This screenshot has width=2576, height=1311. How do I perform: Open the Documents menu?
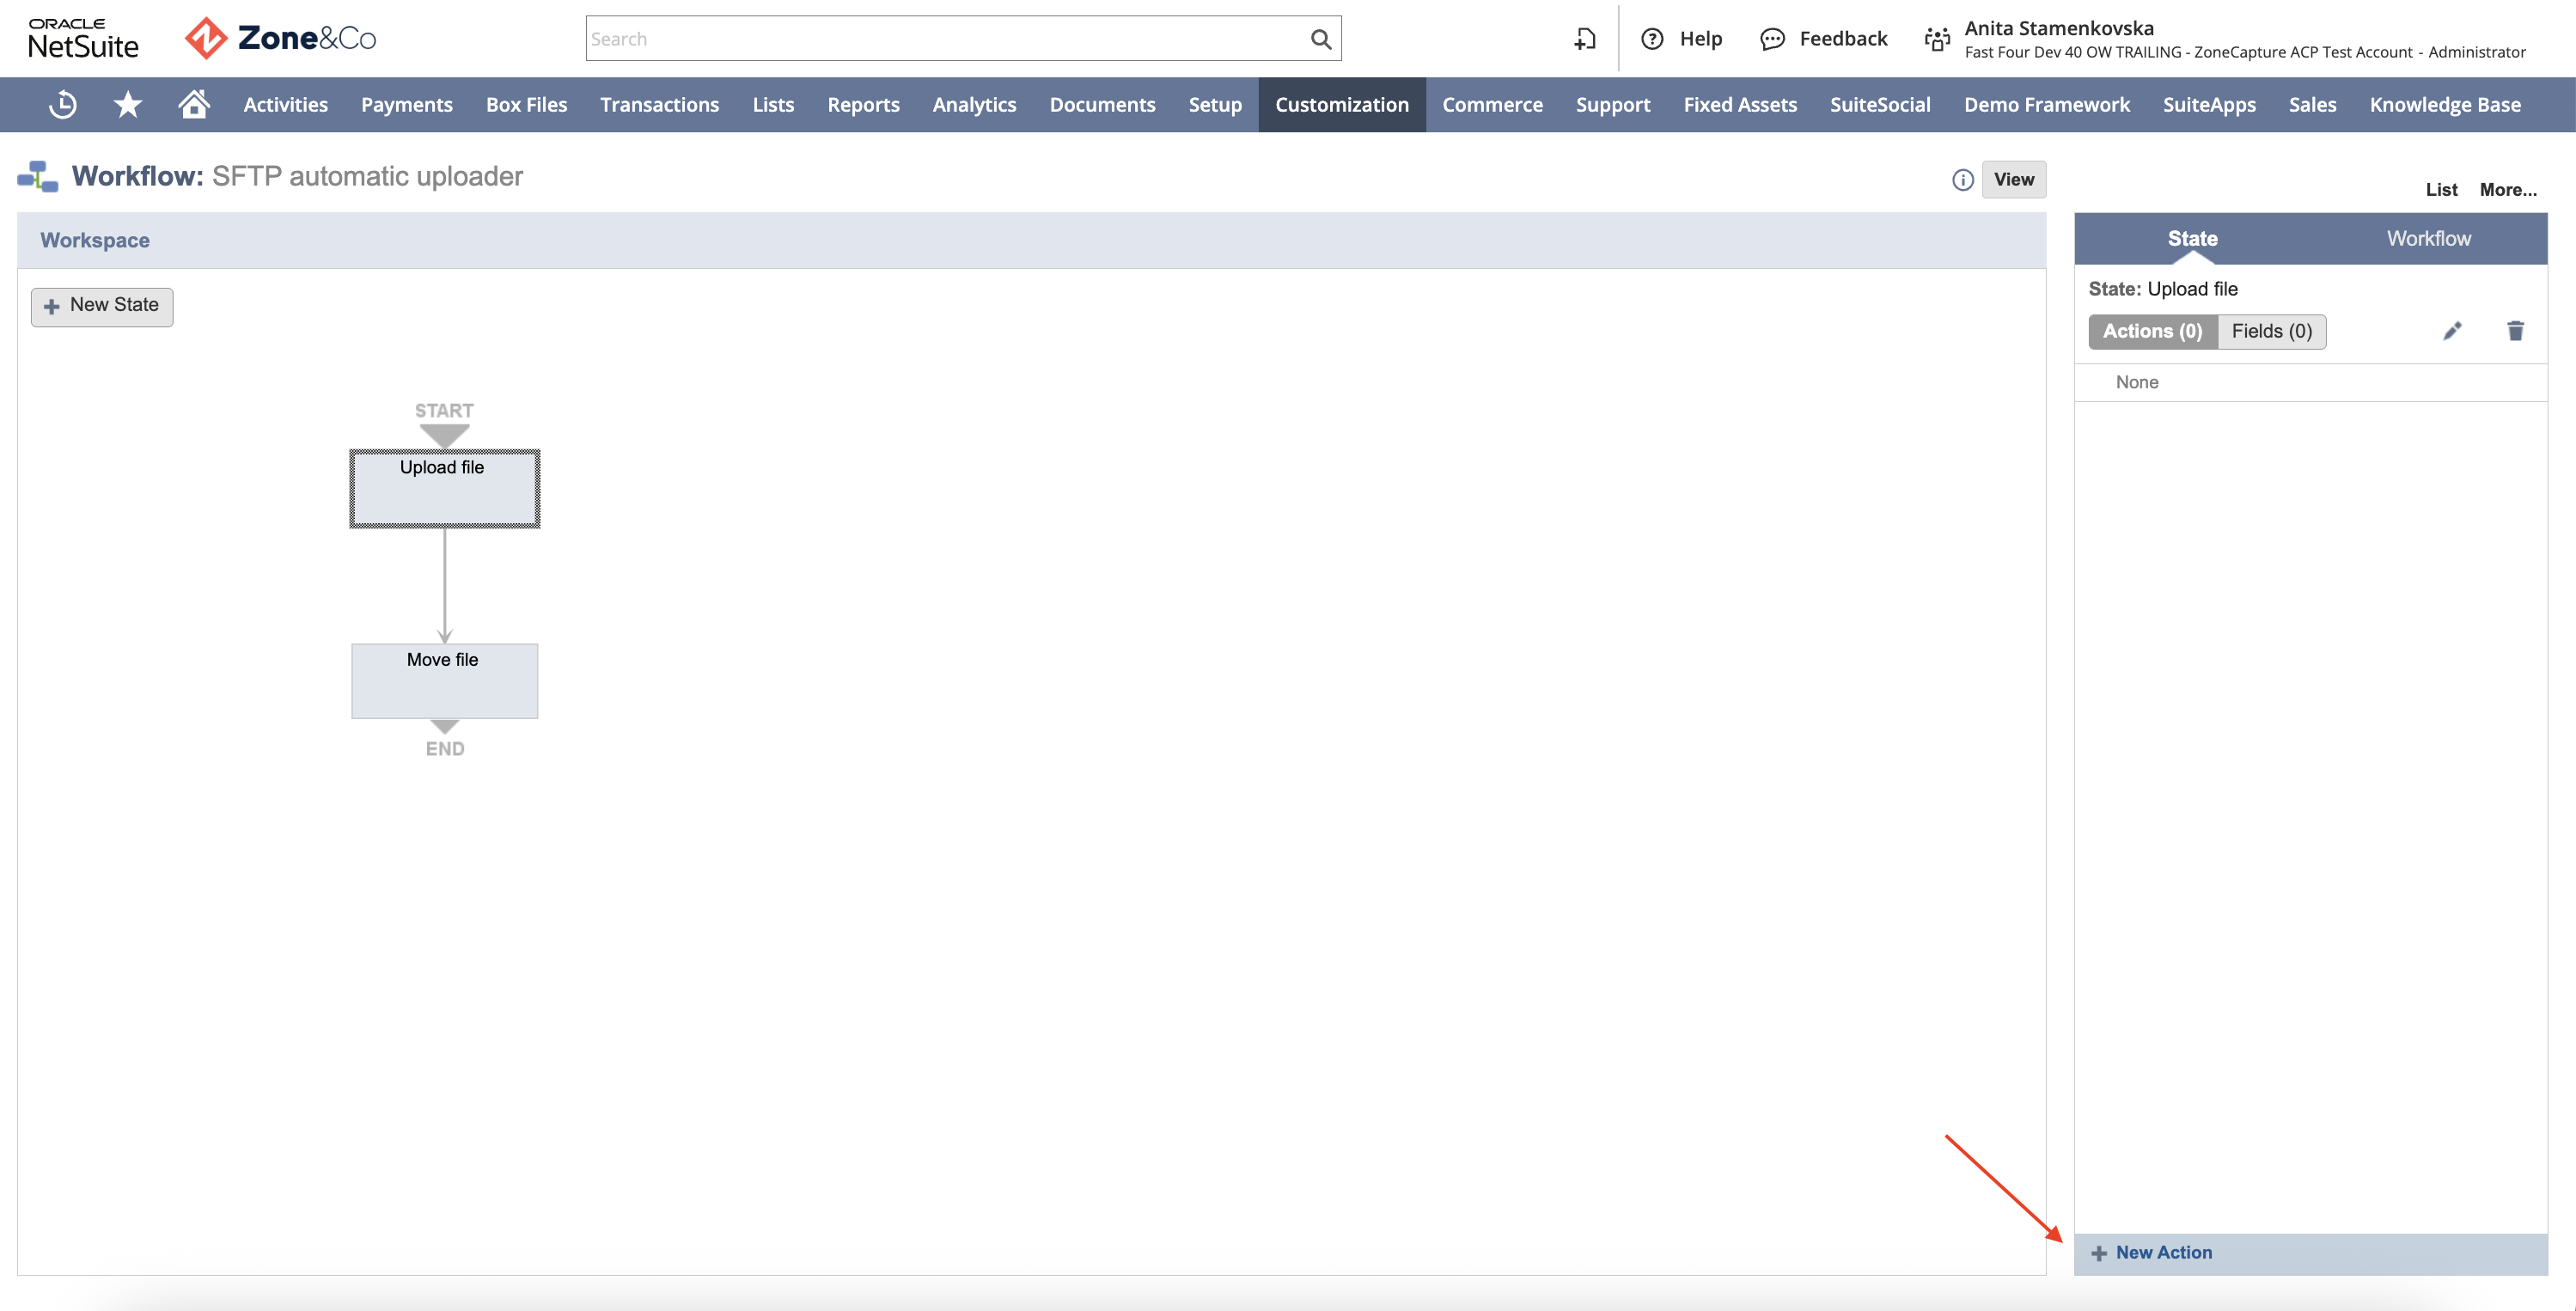1102,104
